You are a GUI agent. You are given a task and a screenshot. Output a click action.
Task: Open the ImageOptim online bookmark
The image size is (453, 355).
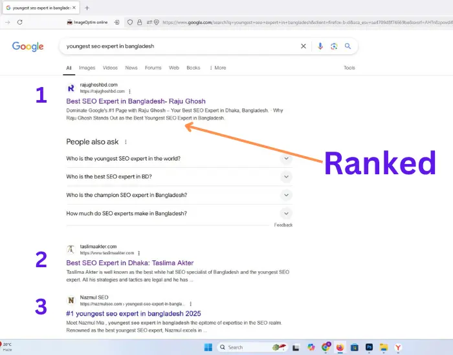coord(87,22)
